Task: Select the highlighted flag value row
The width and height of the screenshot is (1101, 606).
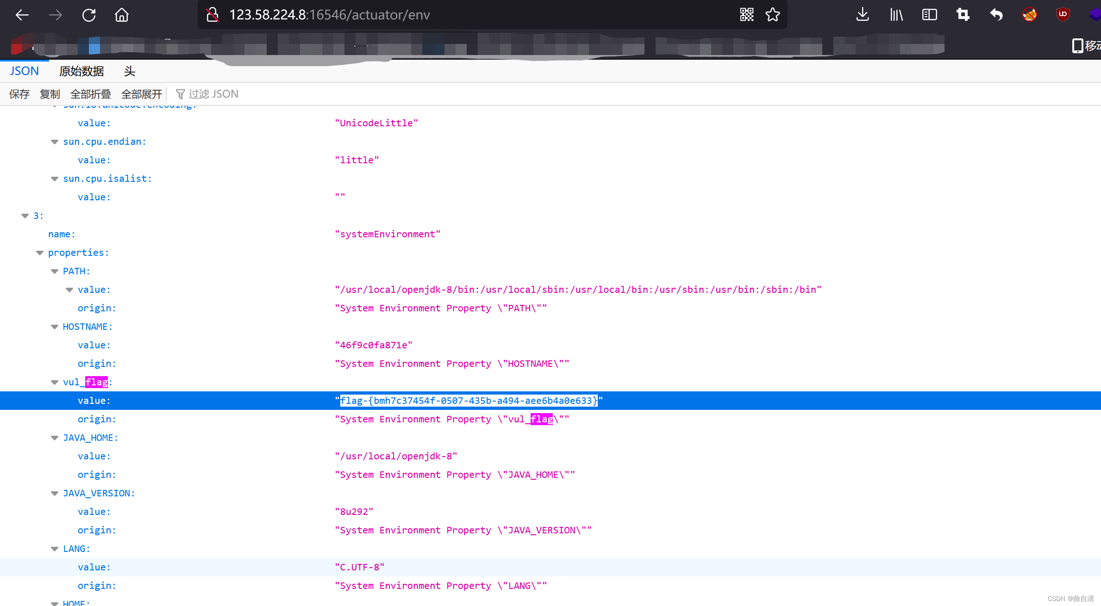Action: click(x=550, y=401)
